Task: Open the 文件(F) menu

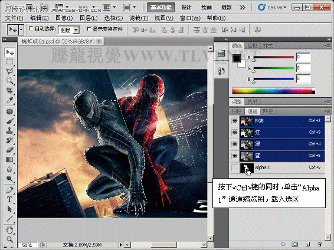Action: 14,18
